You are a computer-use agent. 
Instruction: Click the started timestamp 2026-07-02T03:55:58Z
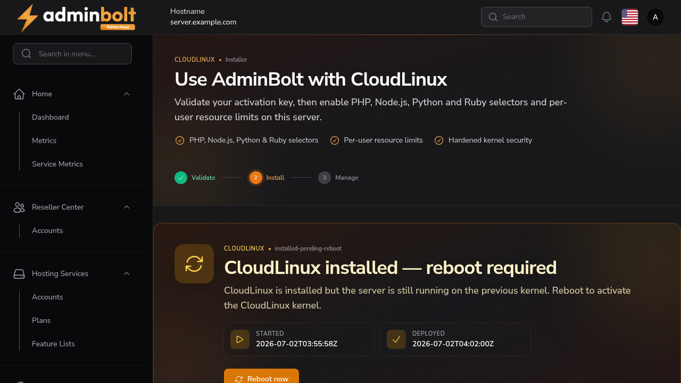297,344
